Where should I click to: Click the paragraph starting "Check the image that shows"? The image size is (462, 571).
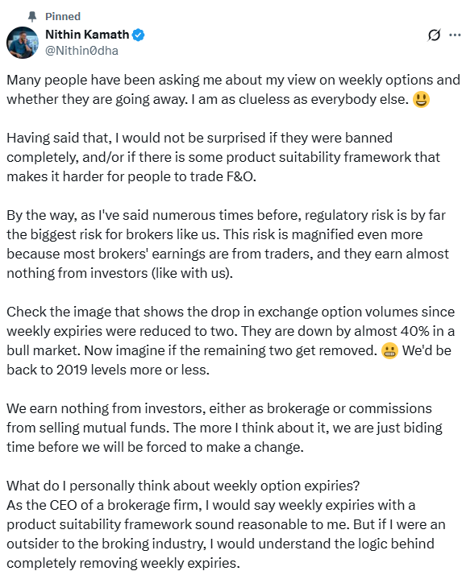pyautogui.click(x=231, y=341)
